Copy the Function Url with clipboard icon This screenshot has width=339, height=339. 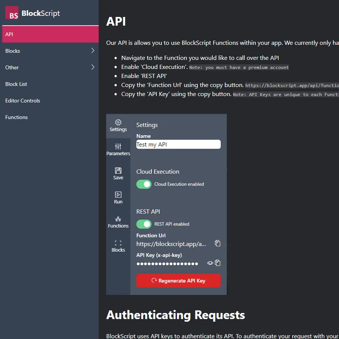(217, 243)
